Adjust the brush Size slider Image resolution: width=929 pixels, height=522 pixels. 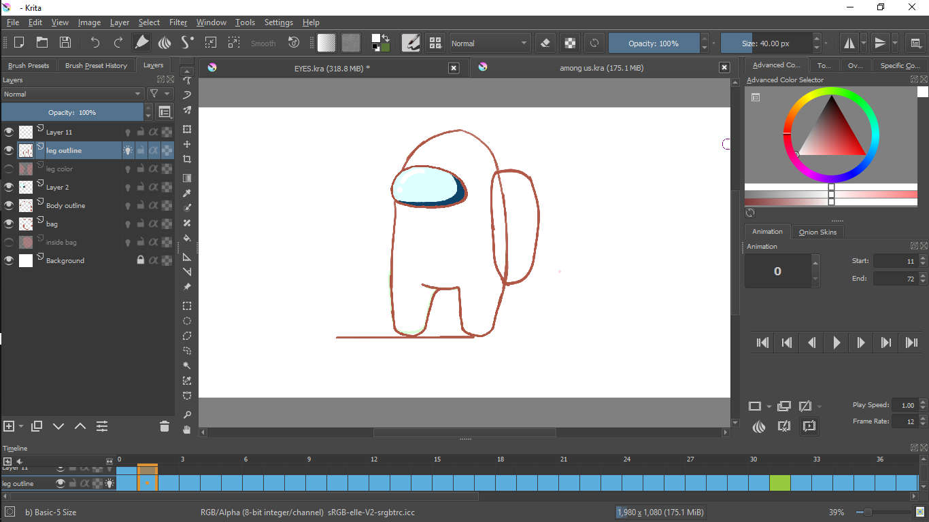coord(766,43)
